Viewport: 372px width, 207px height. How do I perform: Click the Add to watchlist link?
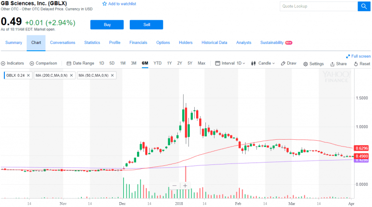coord(122,4)
